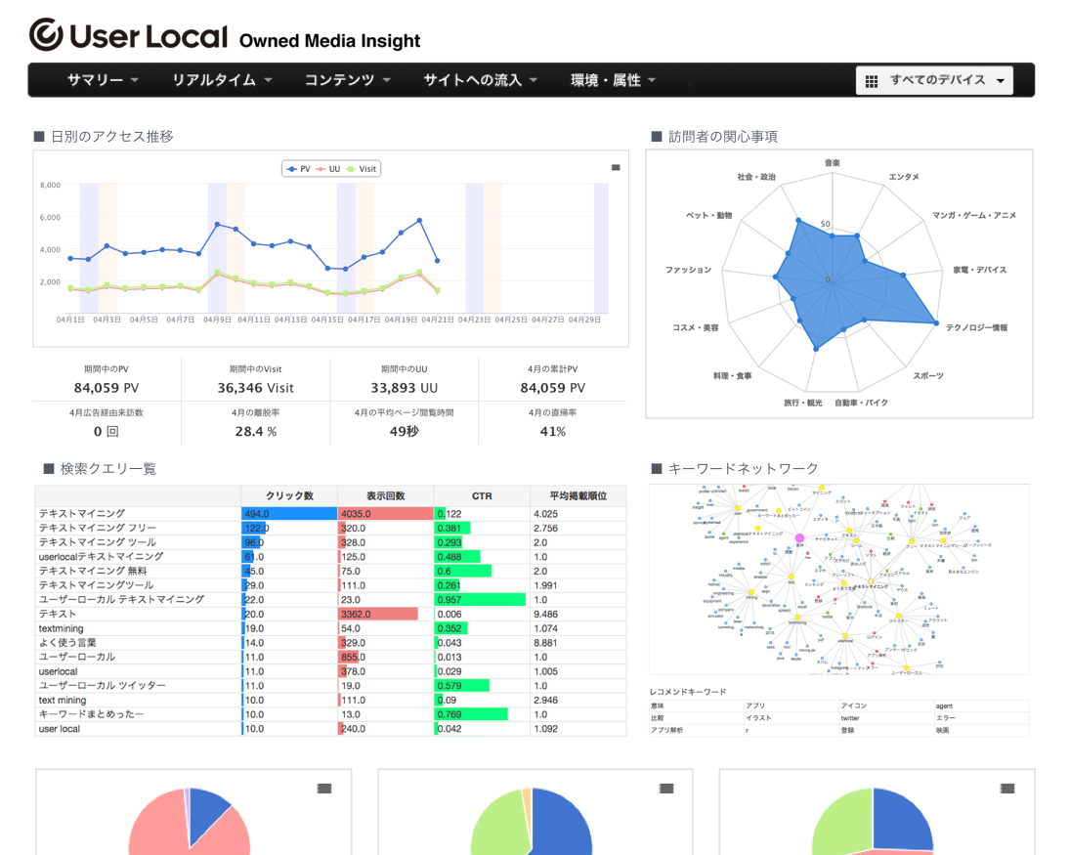Open second pie chart menu icon
Image resolution: width=1070 pixels, height=855 pixels.
click(x=666, y=789)
